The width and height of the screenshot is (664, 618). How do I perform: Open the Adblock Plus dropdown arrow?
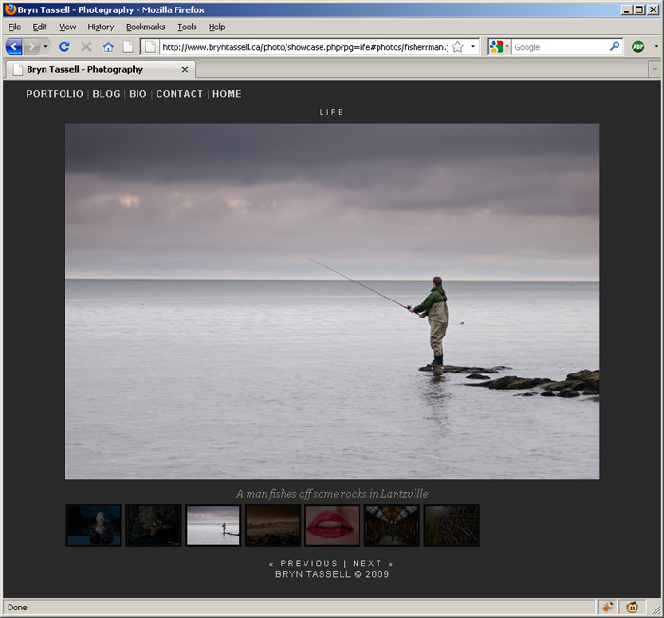656,47
